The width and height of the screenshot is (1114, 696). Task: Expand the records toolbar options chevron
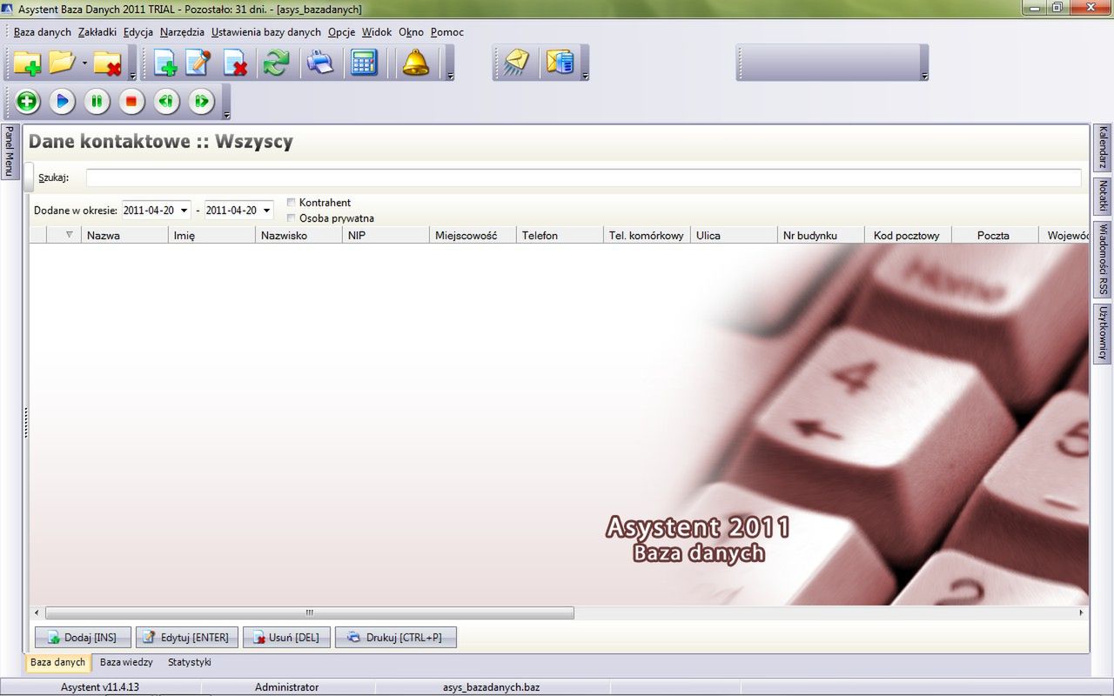pos(450,76)
